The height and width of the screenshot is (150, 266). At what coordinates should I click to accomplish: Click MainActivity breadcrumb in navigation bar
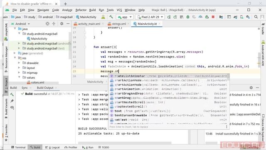pyautogui.click(x=86, y=17)
